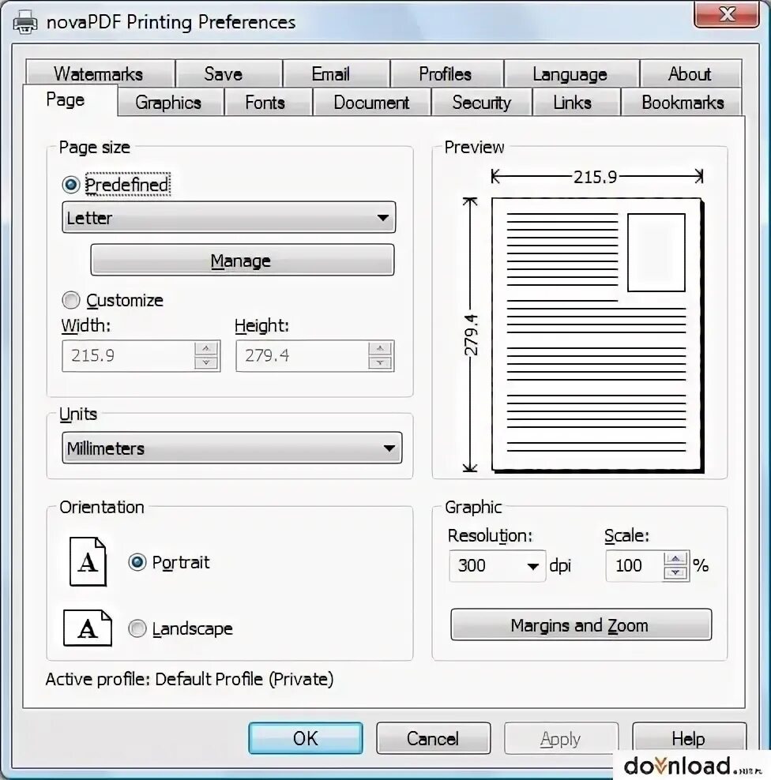Select the Page tab
The height and width of the screenshot is (780, 771).
coord(70,100)
